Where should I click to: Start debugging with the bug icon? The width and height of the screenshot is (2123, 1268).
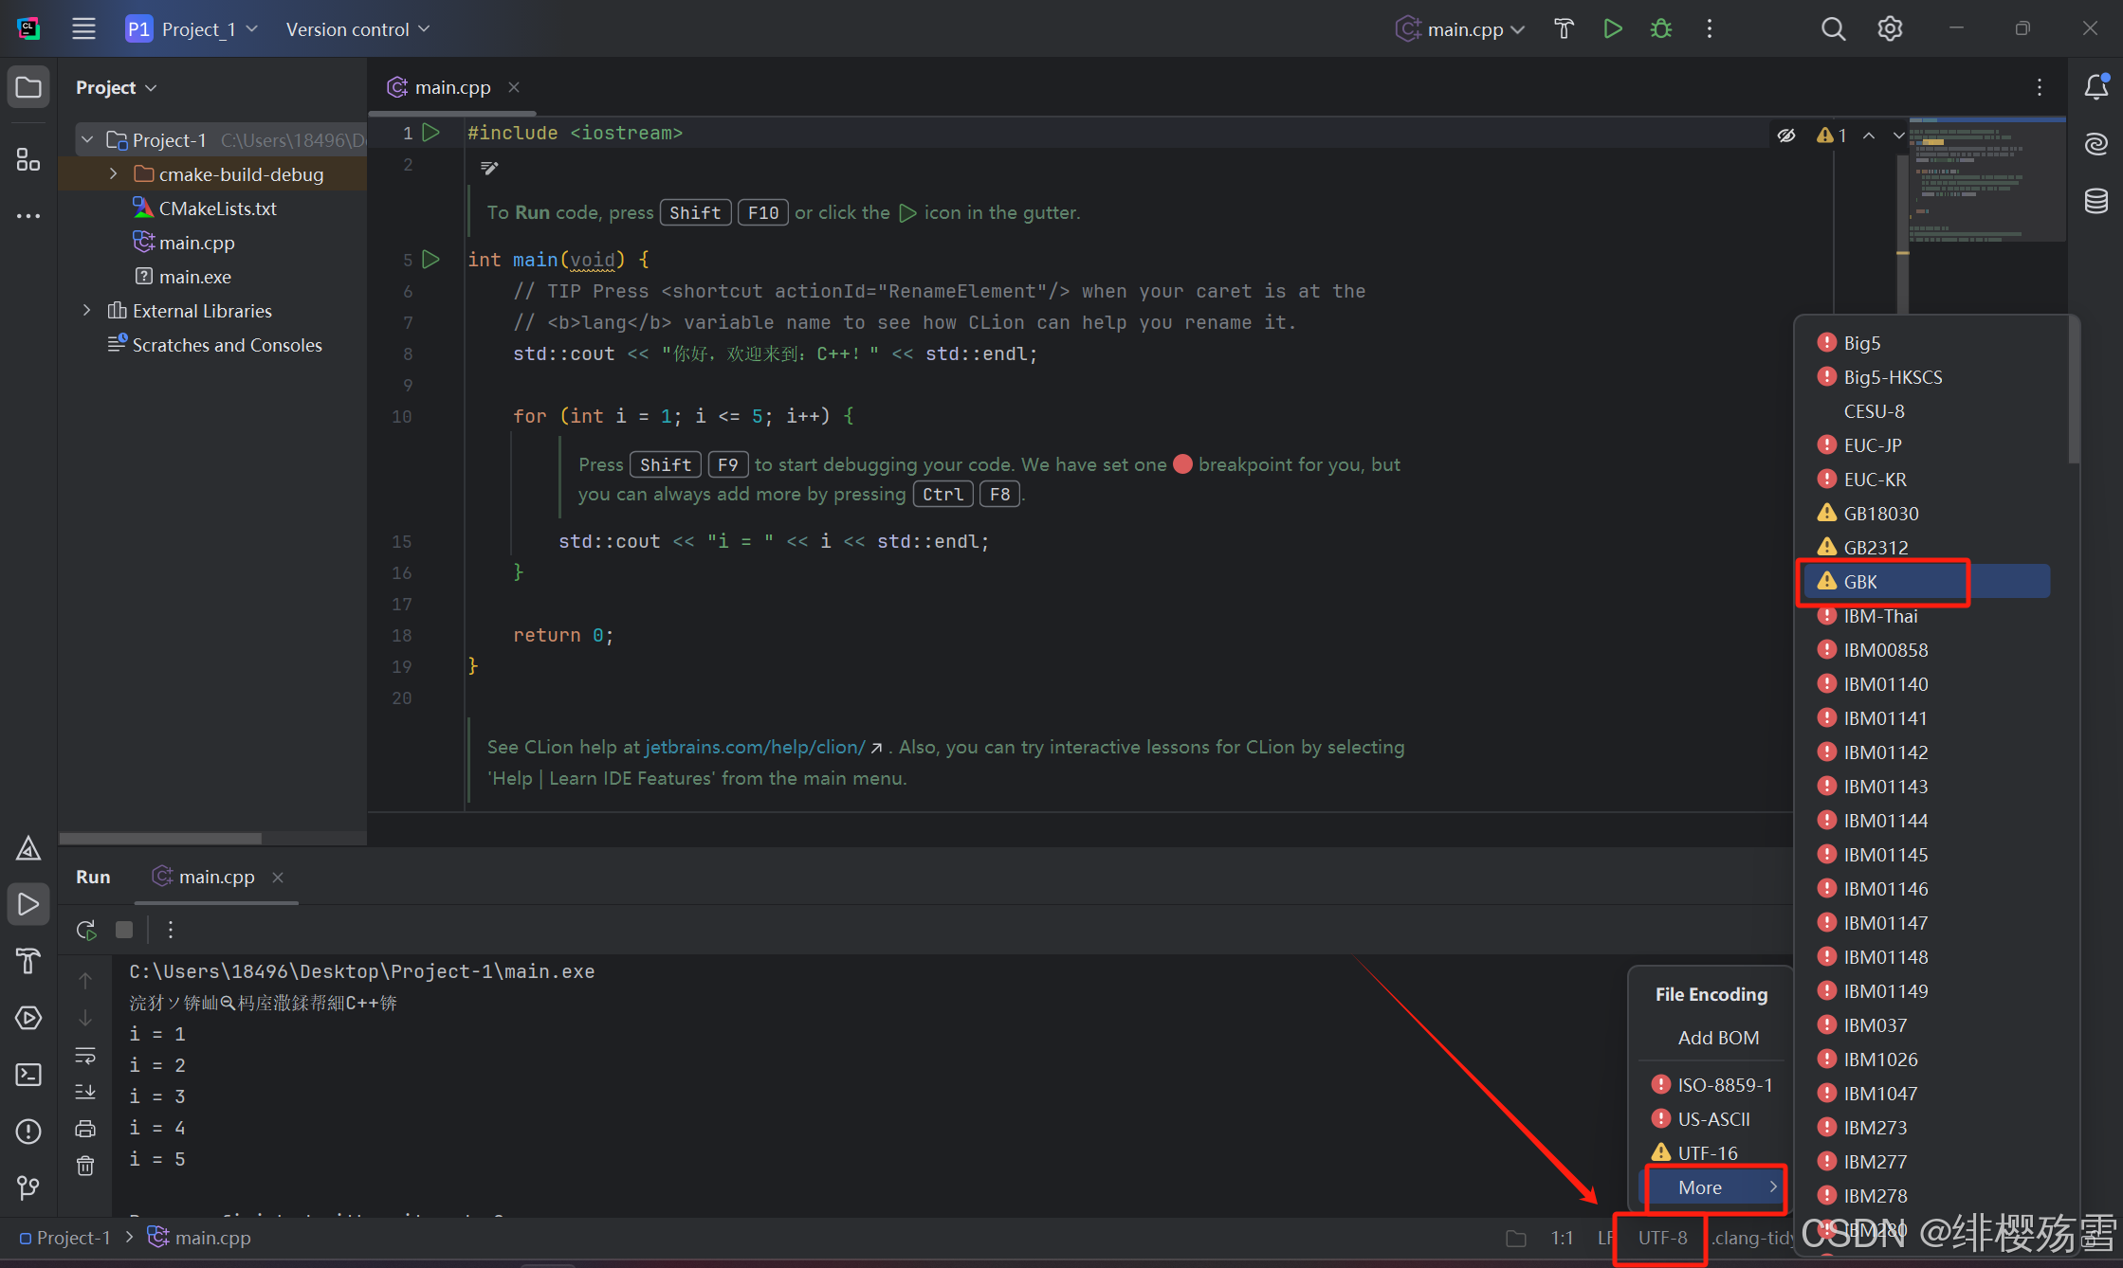click(x=1660, y=29)
